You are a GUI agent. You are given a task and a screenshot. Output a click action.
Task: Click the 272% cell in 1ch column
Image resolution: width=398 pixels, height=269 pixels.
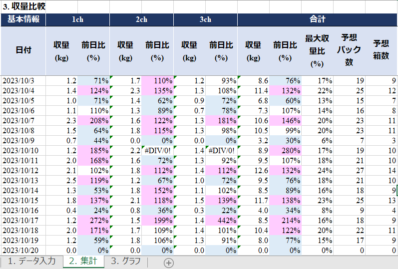(x=94, y=221)
